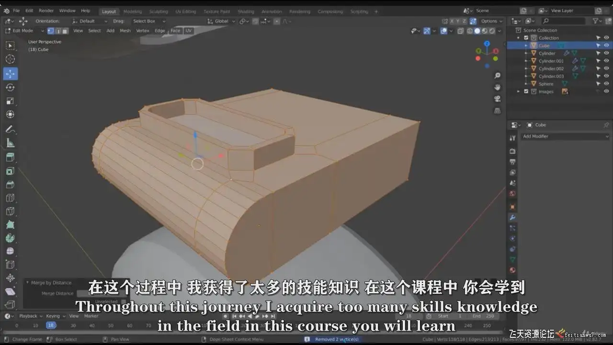Enable face select mode
This screenshot has width=613, height=345.
(65, 31)
